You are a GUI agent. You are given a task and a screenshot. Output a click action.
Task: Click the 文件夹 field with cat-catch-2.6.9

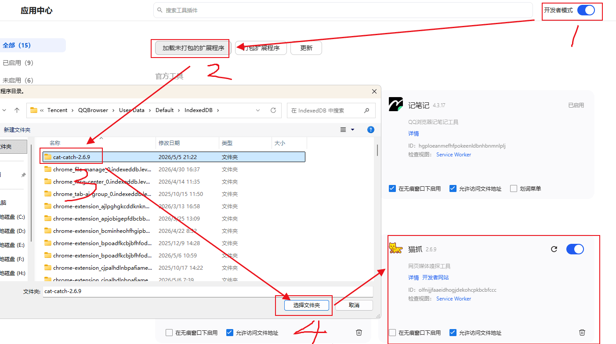click(x=207, y=291)
